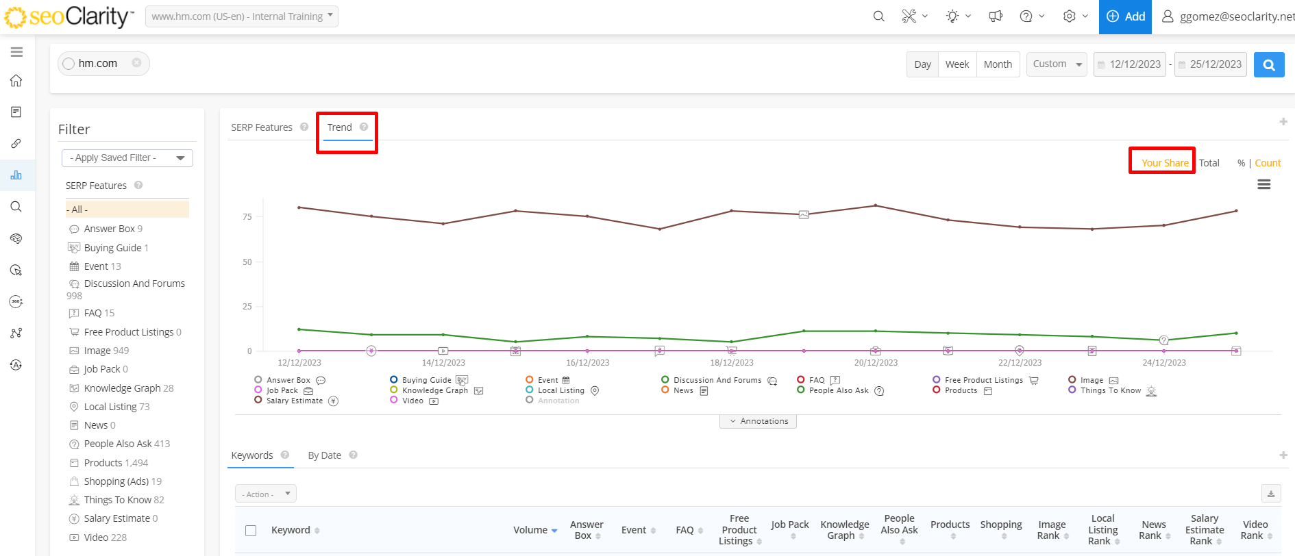The image size is (1295, 556).
Task: Expand the Custom date range dropdown
Action: 1057,64
